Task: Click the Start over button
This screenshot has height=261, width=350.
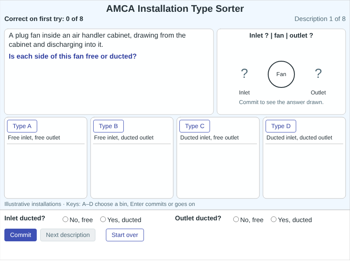Action: coord(125,235)
